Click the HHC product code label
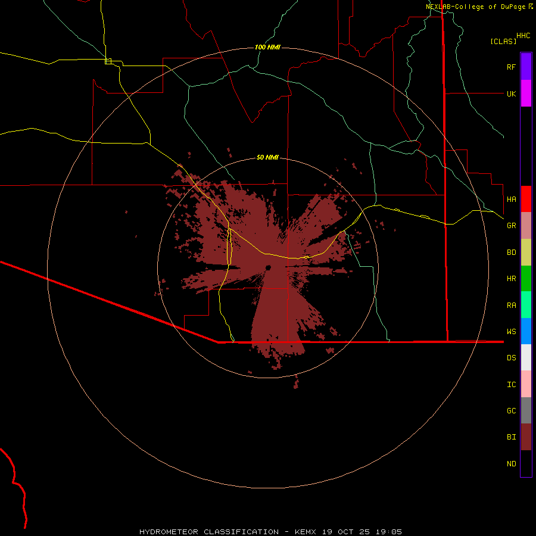Screen dimensions: 536x536 pyautogui.click(x=523, y=36)
